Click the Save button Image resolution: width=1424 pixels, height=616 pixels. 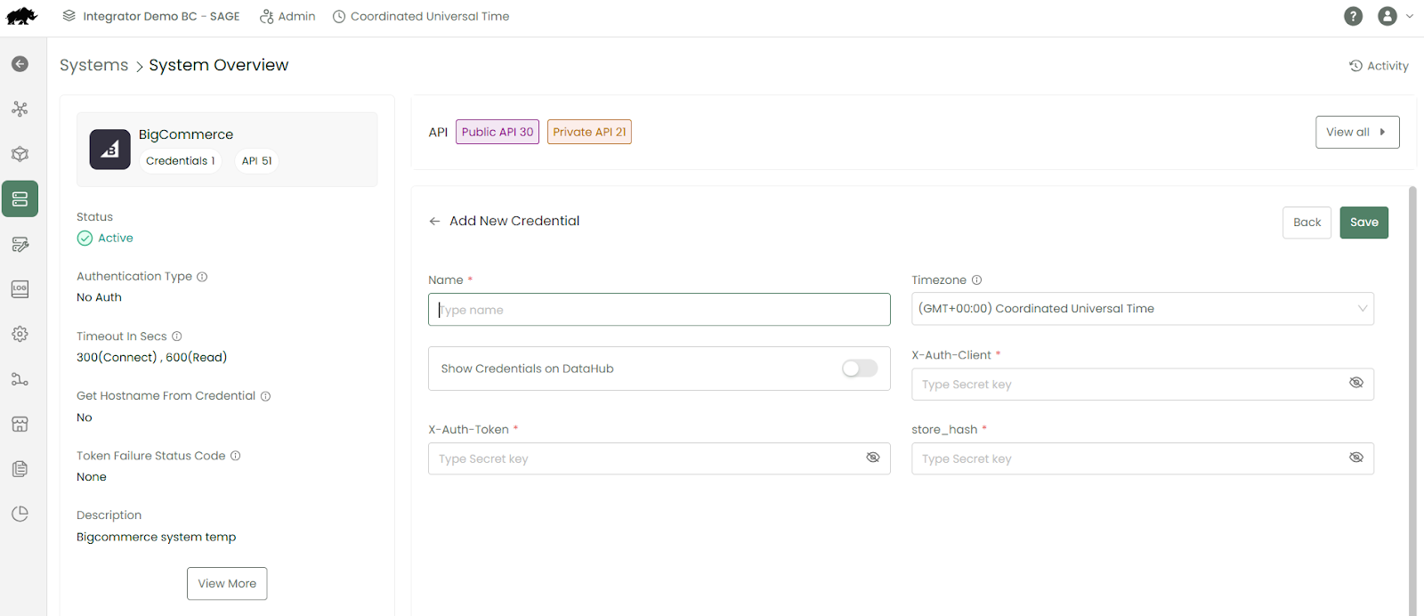pyautogui.click(x=1363, y=223)
